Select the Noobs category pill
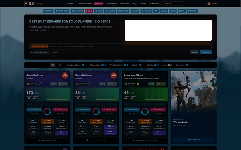 point(173,11)
